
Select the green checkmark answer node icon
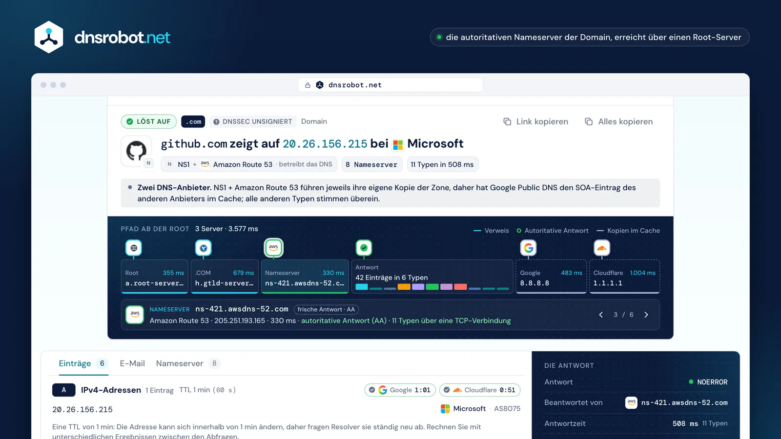pos(364,248)
